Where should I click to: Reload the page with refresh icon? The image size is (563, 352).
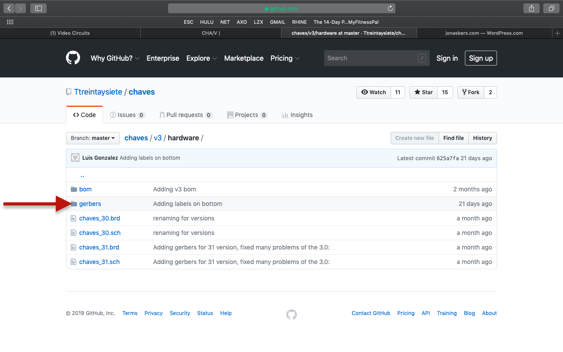[x=390, y=8]
